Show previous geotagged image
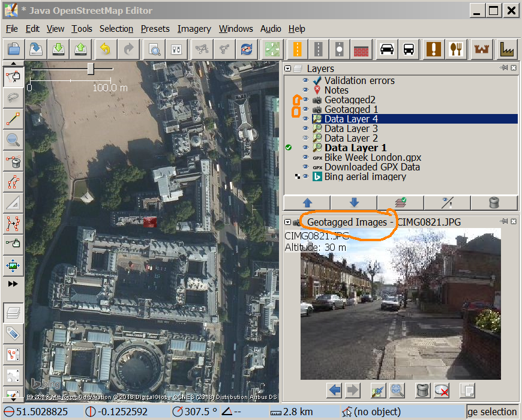Image resolution: width=522 pixels, height=420 pixels. 334,391
